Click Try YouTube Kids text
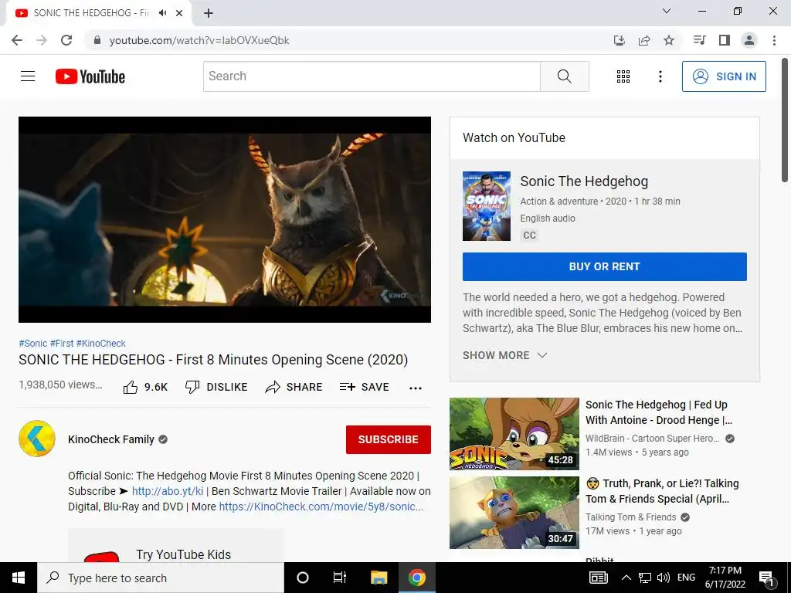 (x=183, y=554)
